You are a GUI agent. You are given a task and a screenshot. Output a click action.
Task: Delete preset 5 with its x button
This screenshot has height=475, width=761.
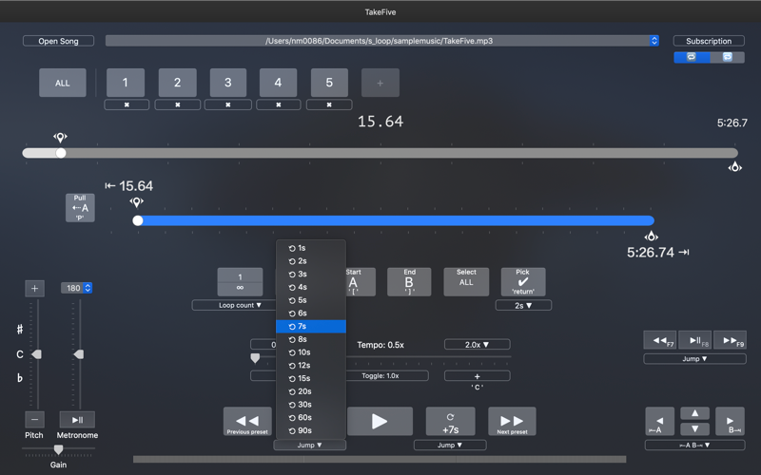(x=329, y=104)
